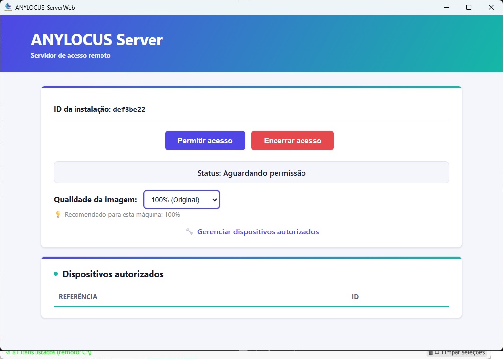Minimize the ANYLOCUS-ServerWeb window

click(447, 7)
